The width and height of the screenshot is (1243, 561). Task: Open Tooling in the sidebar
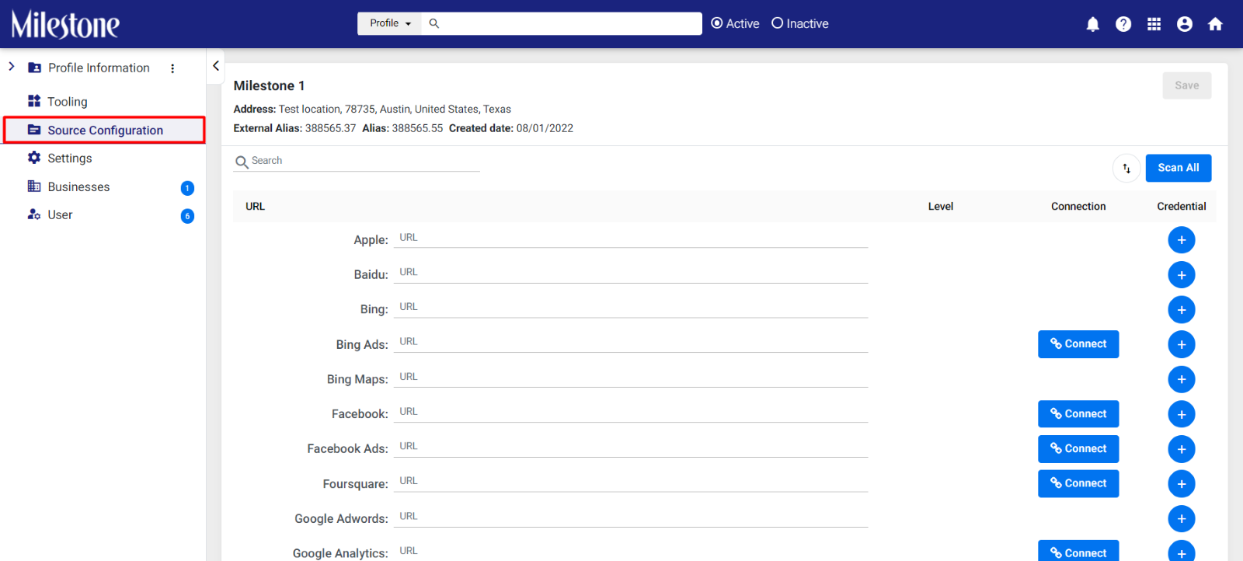pyautogui.click(x=68, y=102)
